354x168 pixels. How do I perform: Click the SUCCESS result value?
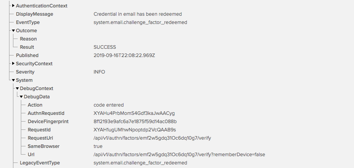tap(105, 47)
